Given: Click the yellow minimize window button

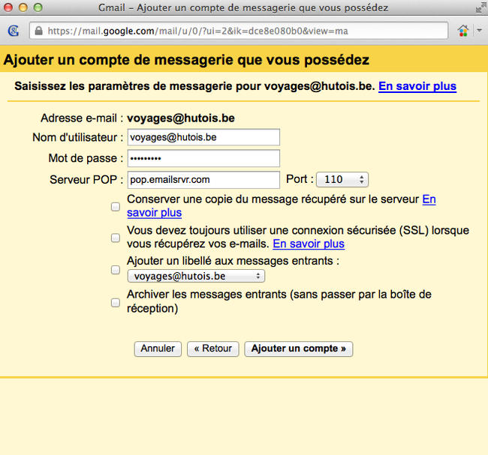Looking at the screenshot, I should coord(23,7).
